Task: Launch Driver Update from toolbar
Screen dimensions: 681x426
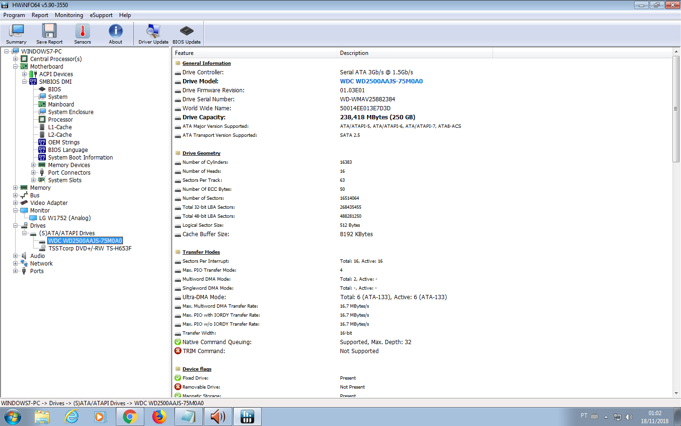Action: [153, 34]
